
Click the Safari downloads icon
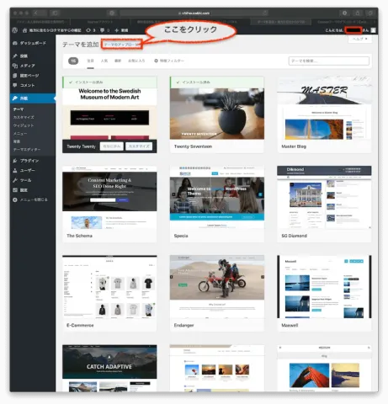click(344, 13)
